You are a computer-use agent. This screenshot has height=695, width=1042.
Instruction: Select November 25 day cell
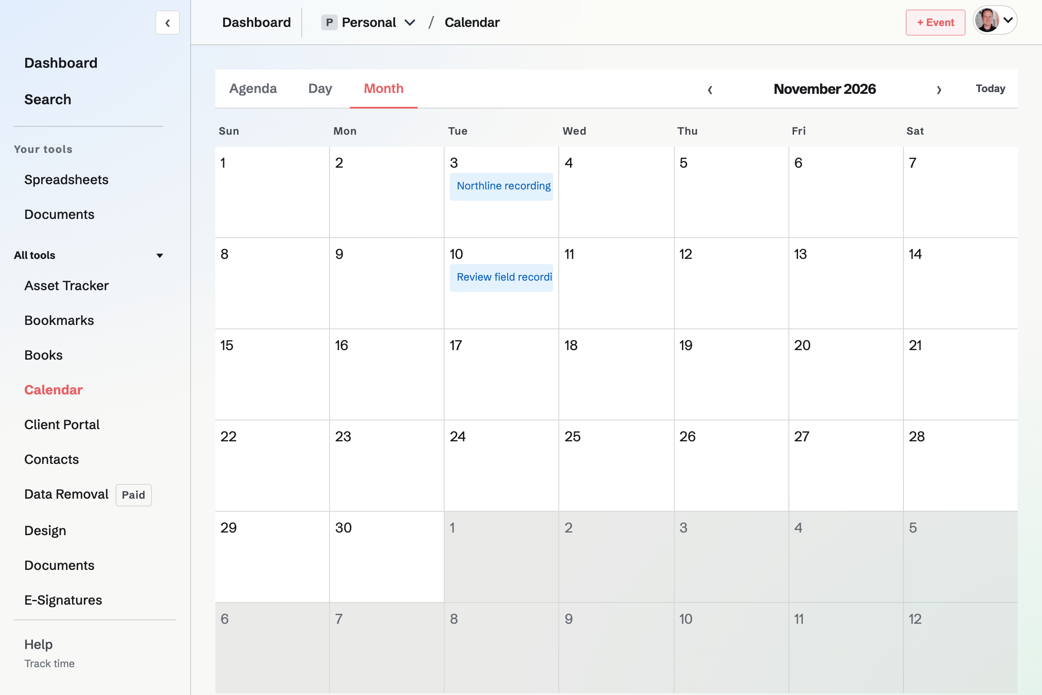(616, 465)
